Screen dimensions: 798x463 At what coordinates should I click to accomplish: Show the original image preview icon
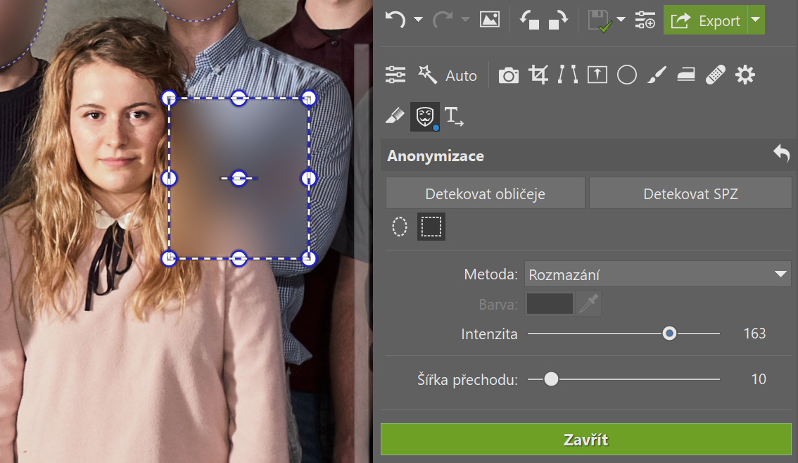(x=490, y=20)
